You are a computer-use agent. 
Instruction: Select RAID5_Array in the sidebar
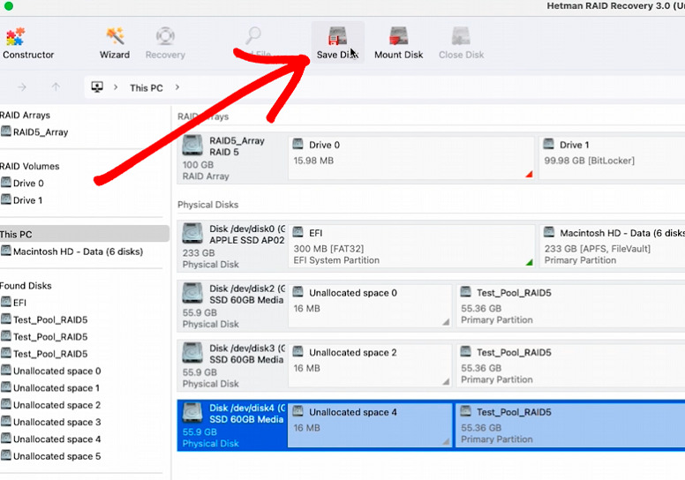click(x=34, y=131)
